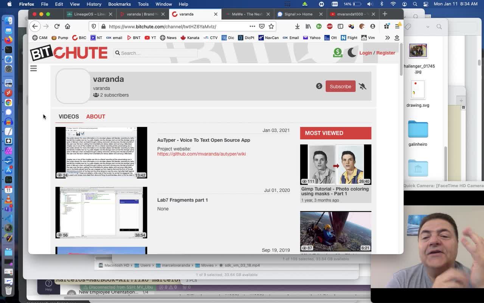The width and height of the screenshot is (484, 303).
Task: Select the ABOUT channel tab
Action: point(96,116)
